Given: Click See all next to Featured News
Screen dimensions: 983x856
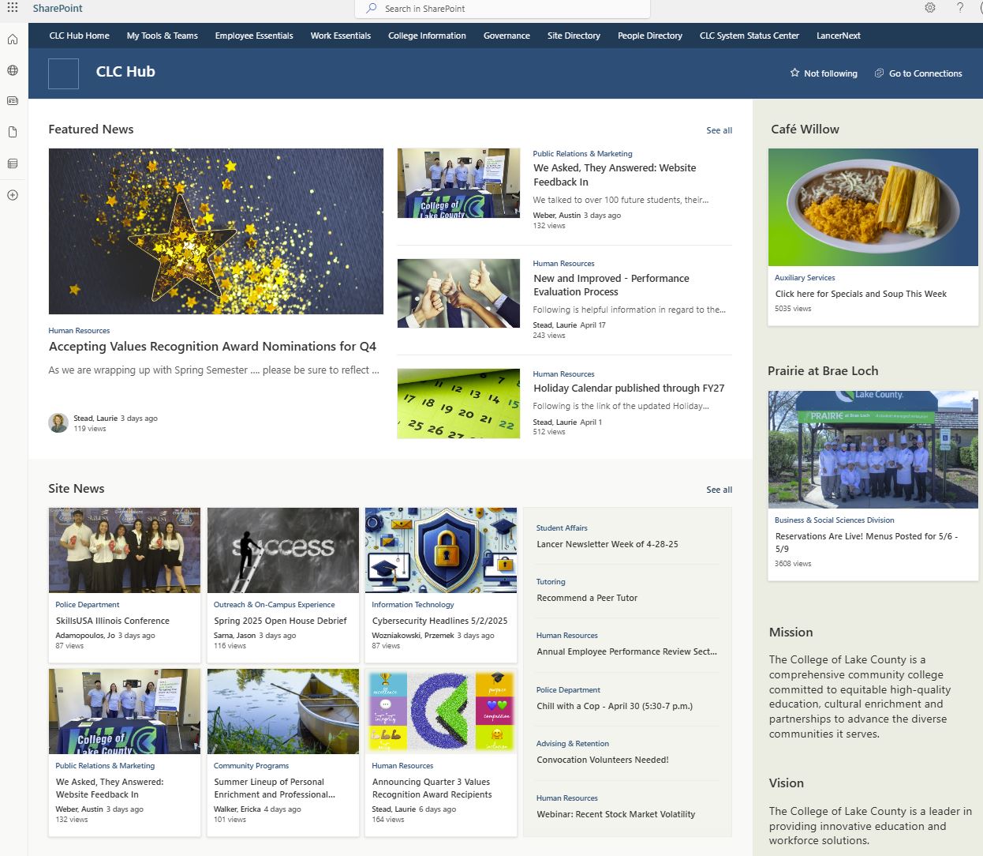Looking at the screenshot, I should (719, 130).
